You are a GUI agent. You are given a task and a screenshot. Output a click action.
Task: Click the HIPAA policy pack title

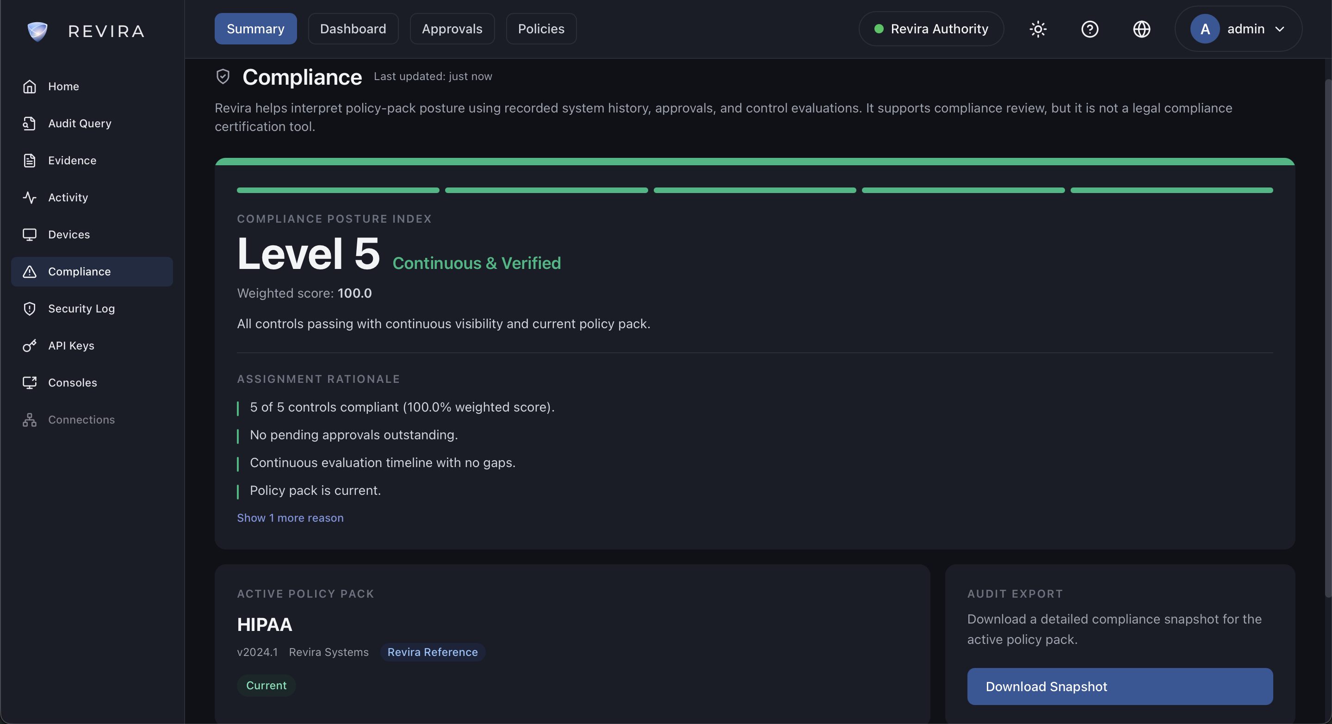pyautogui.click(x=265, y=624)
